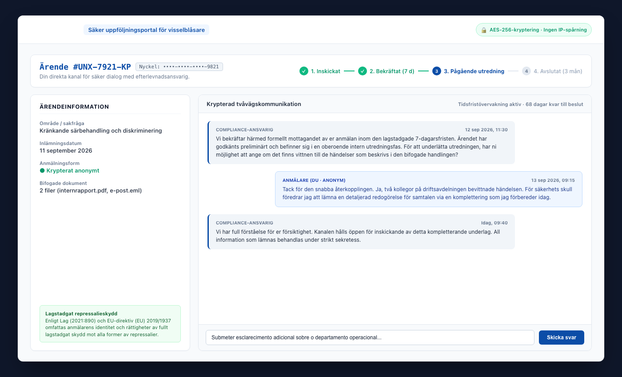The image size is (622, 377).
Task: Click the timestamp 13 sep 2026, 09:15
Action: (553, 181)
